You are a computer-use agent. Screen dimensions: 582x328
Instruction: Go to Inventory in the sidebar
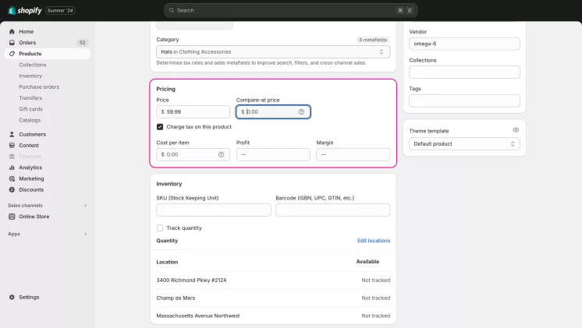tap(30, 76)
